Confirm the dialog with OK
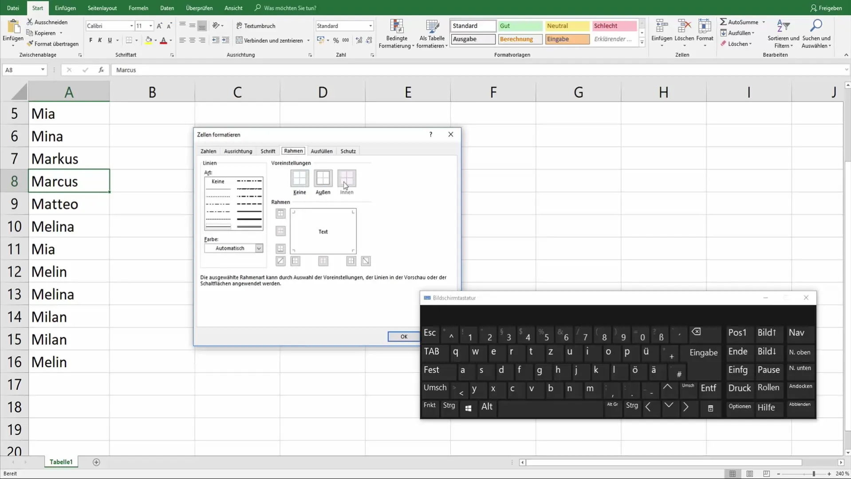Image resolution: width=851 pixels, height=479 pixels. tap(404, 337)
